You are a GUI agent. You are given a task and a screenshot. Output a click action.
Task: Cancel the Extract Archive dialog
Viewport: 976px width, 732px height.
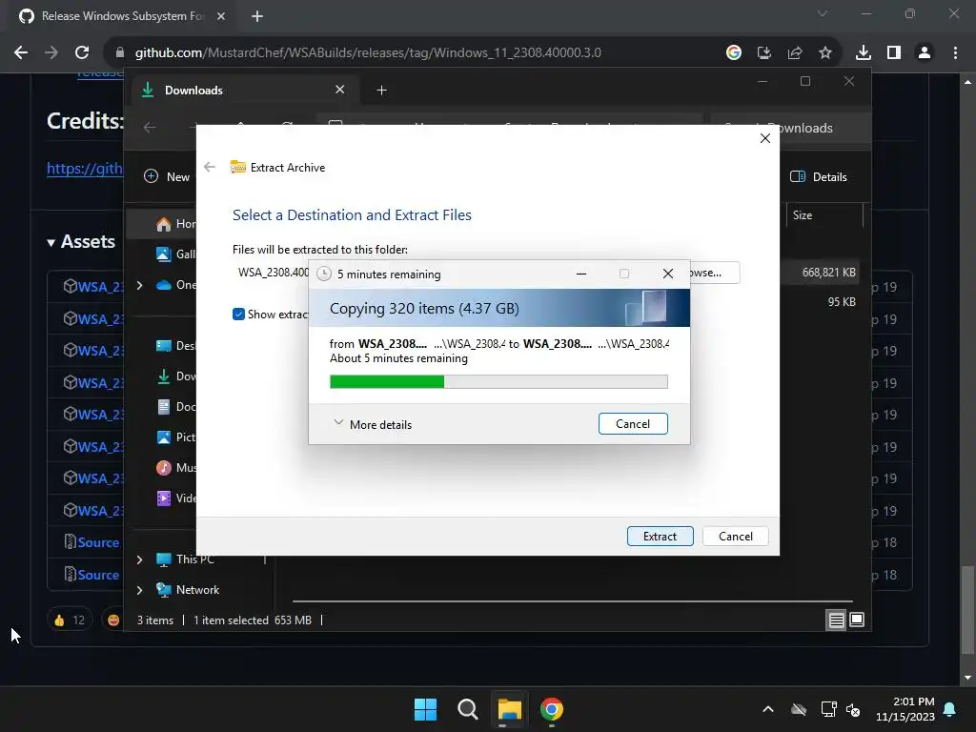click(x=735, y=536)
